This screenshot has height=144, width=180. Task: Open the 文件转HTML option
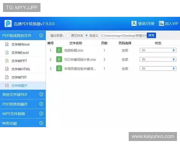(23, 69)
